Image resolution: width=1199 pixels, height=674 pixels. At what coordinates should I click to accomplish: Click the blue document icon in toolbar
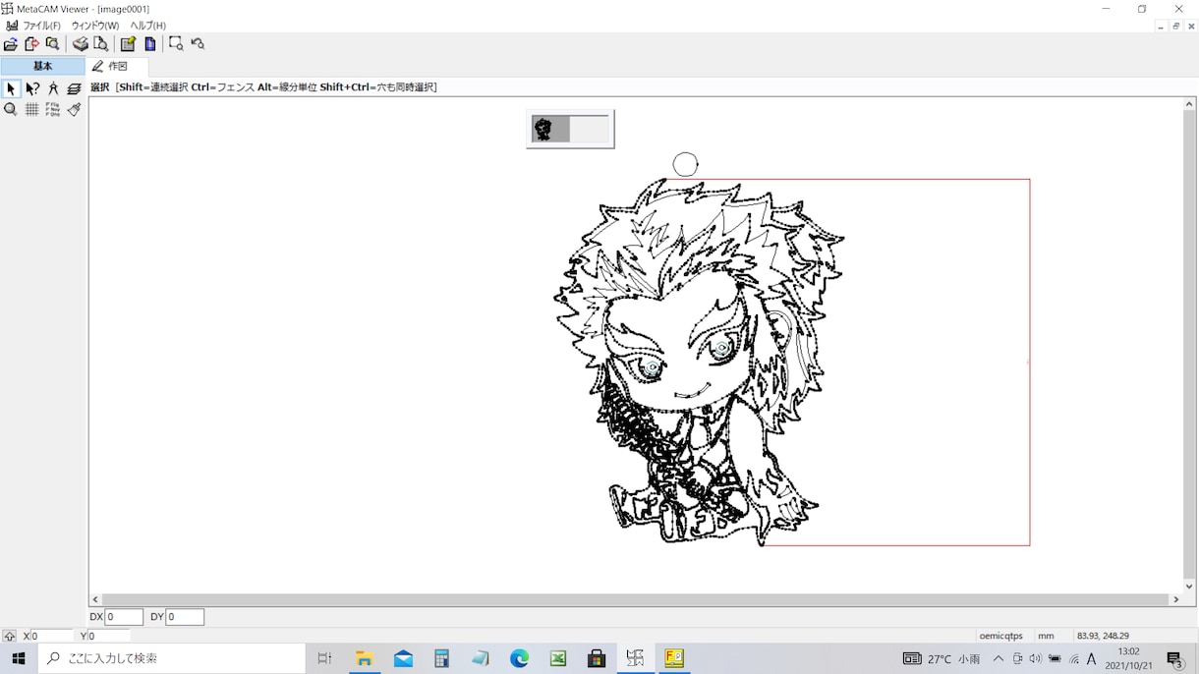[x=150, y=44]
